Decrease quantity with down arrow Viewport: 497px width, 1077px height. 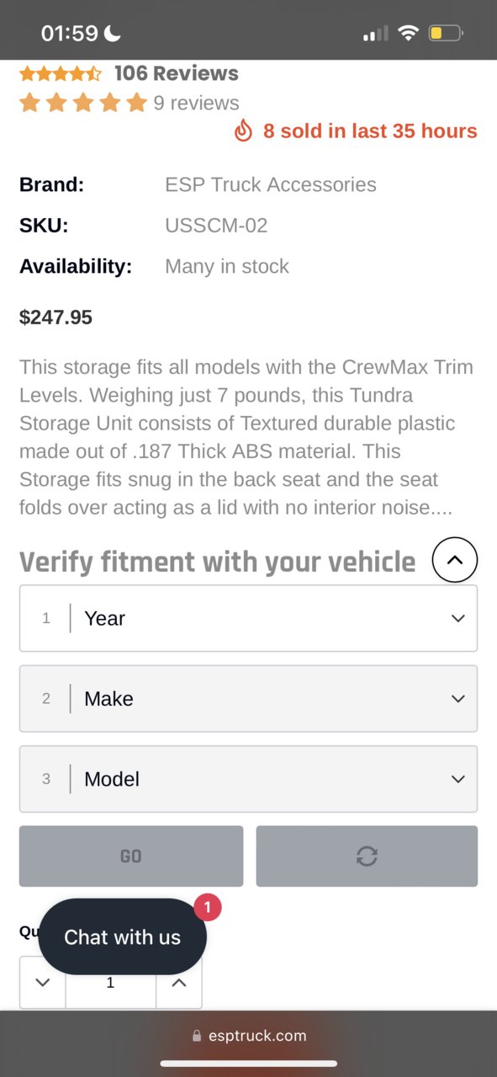[x=43, y=982]
